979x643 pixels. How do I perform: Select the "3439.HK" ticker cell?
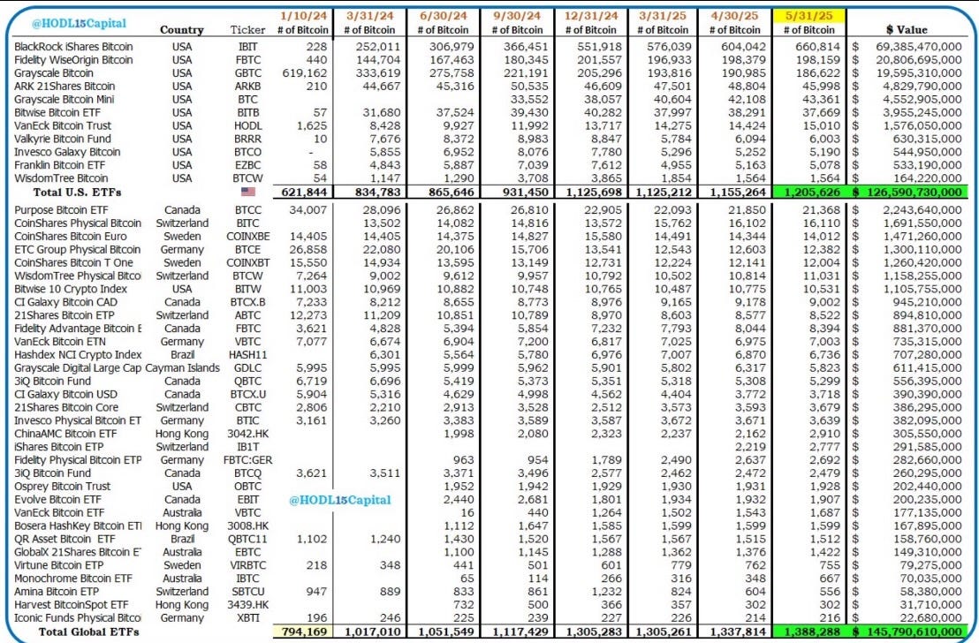tap(248, 604)
